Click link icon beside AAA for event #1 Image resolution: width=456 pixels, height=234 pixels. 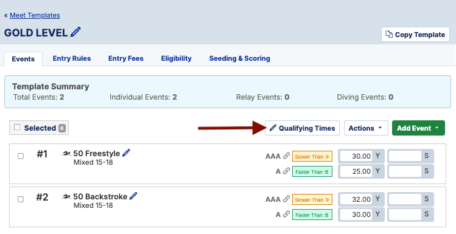(x=287, y=156)
